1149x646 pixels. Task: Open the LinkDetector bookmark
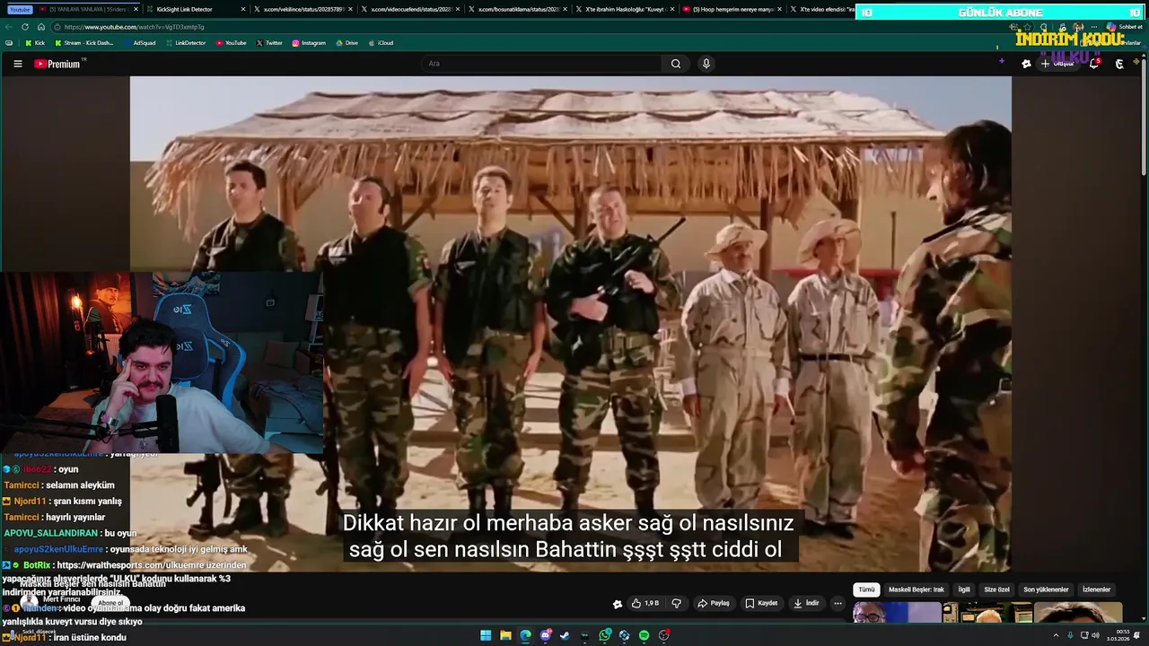(186, 43)
